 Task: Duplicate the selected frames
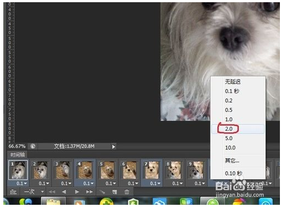click(x=115, y=192)
